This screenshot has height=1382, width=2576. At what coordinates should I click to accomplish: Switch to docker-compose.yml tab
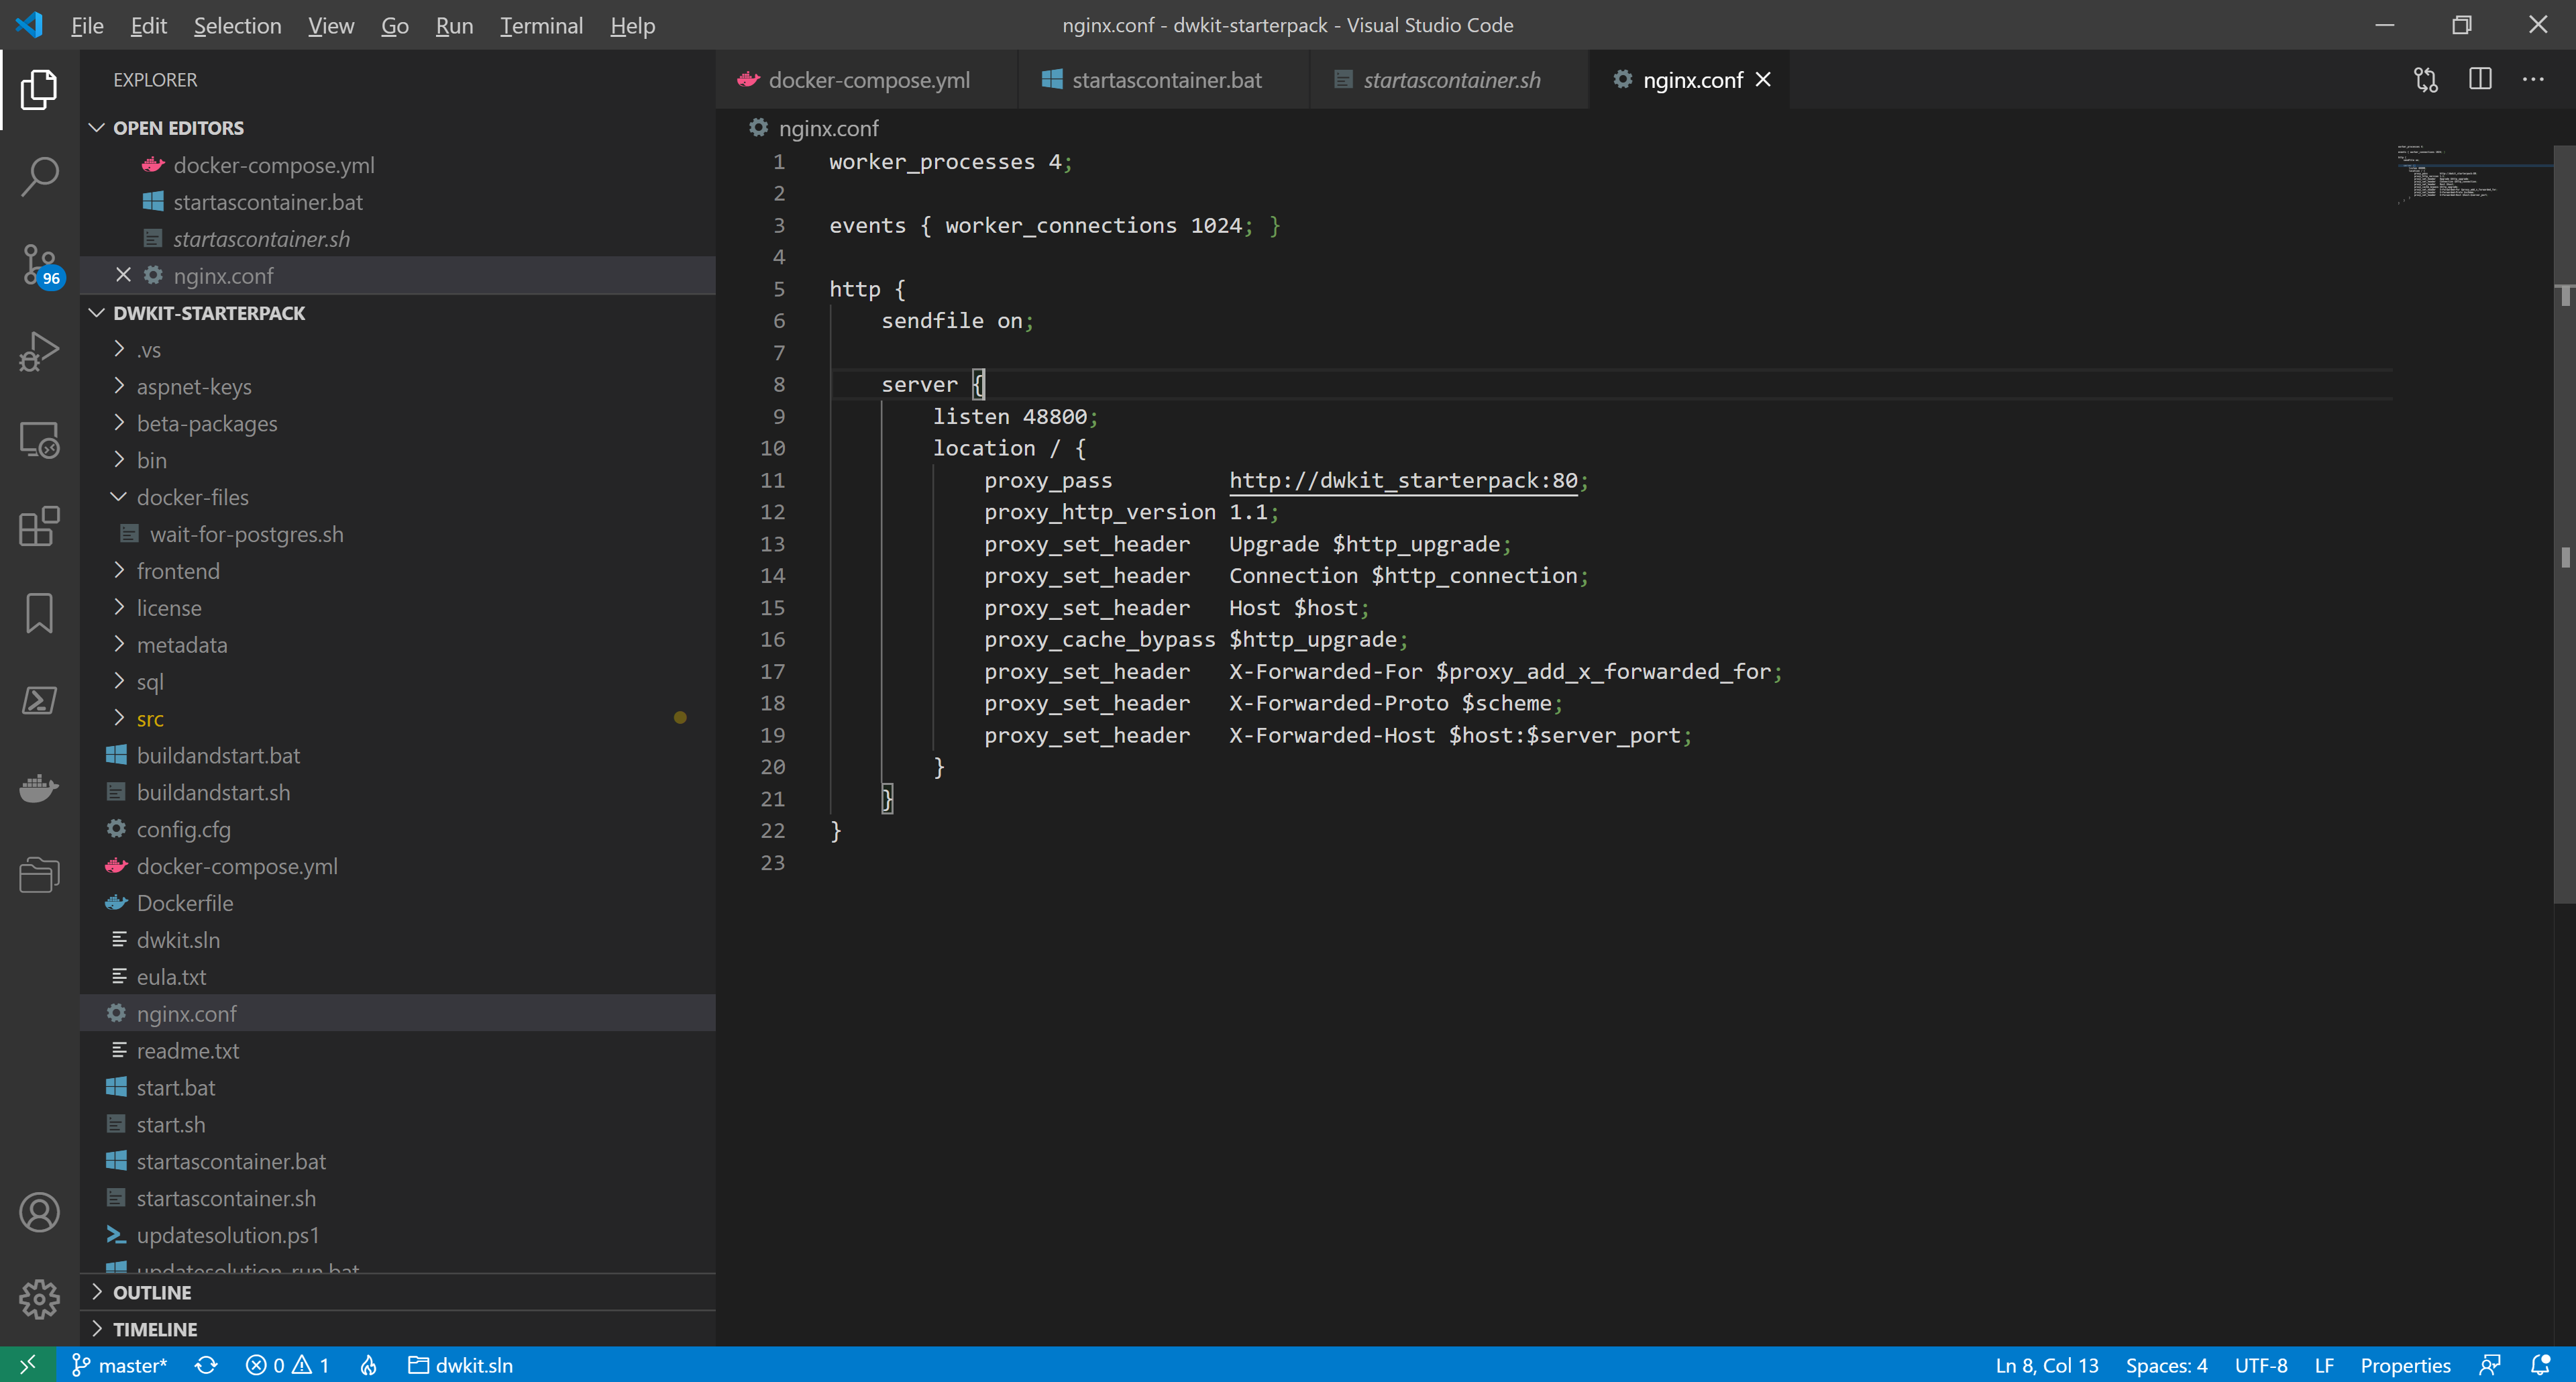point(867,80)
